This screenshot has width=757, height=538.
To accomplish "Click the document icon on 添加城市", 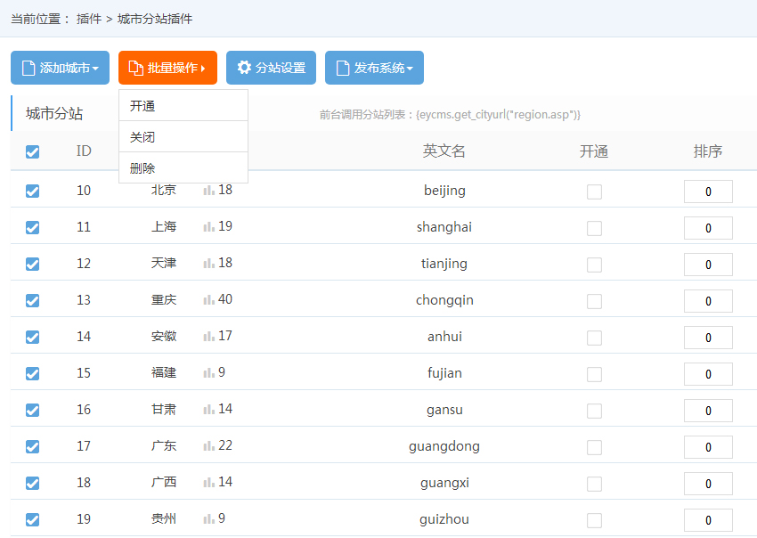I will (x=28, y=68).
